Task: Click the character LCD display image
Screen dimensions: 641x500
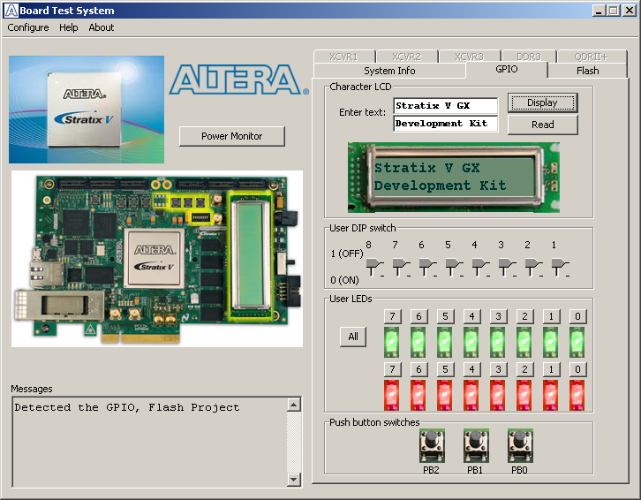Action: click(x=453, y=178)
